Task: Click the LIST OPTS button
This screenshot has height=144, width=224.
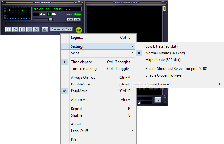Action: click(x=158, y=100)
